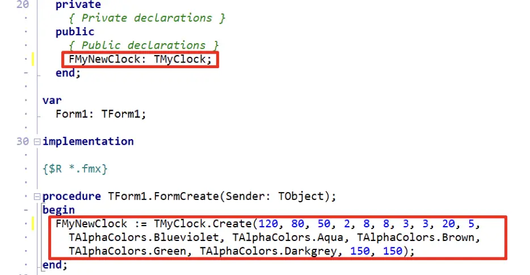The image size is (530, 275).
Task: Click the 'public' keyword
Action: click(x=75, y=32)
